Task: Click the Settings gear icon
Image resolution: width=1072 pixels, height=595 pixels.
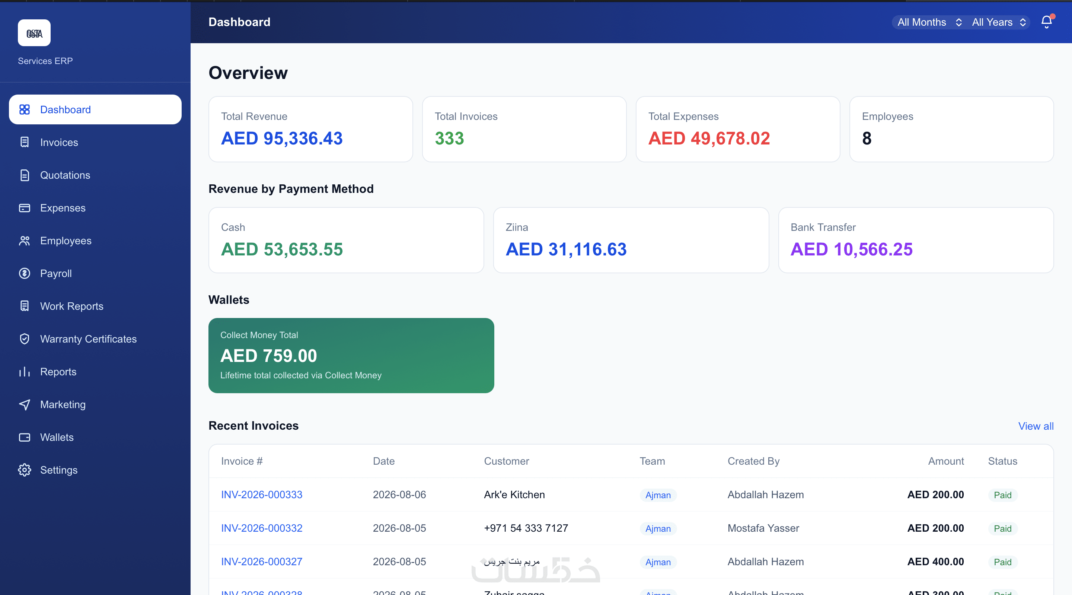Action: [25, 470]
